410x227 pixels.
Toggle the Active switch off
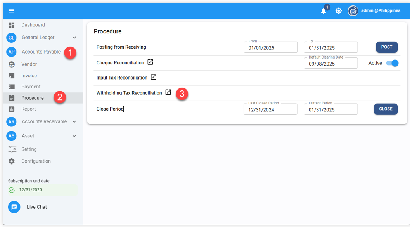(392, 63)
